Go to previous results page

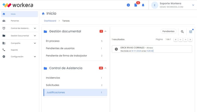click(180, 40)
